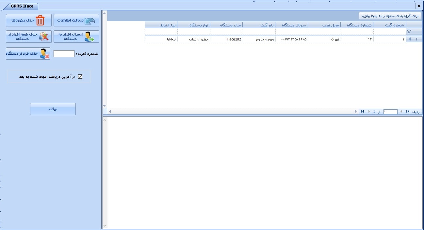Click the page number box in the pager

coord(391,112)
